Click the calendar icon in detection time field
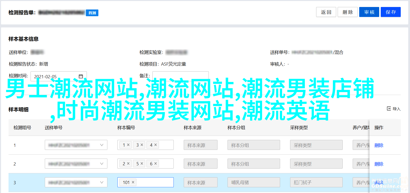Image resolution: width=410 pixels, height=193 pixels. click(81, 76)
